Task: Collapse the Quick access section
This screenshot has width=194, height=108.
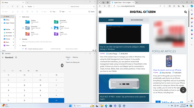Action: coord(20,17)
